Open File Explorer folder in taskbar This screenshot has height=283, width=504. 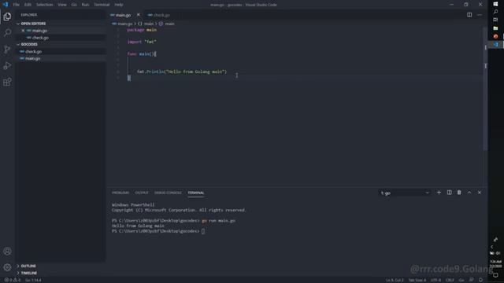tap(495, 28)
